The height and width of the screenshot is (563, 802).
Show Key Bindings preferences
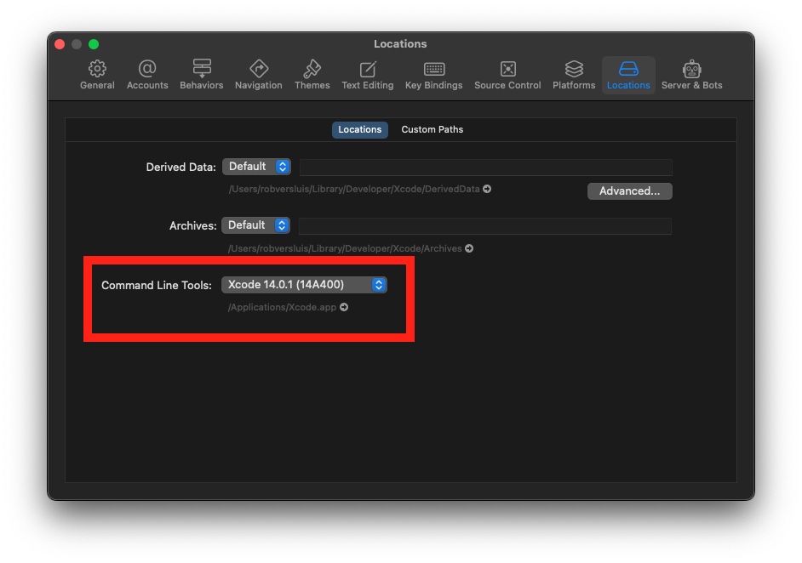434,75
